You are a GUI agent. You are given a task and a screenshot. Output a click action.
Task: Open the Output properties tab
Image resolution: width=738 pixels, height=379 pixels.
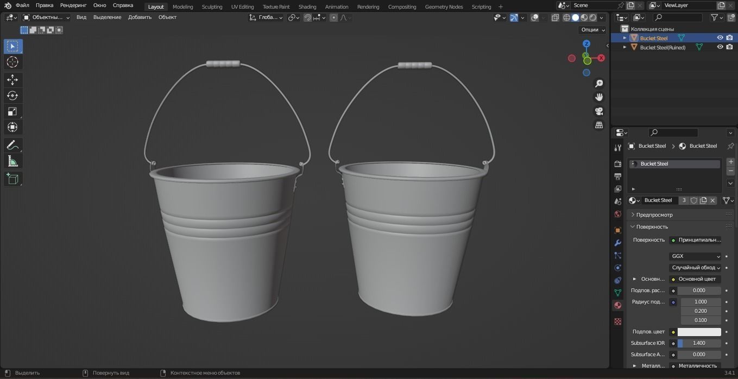pyautogui.click(x=617, y=176)
